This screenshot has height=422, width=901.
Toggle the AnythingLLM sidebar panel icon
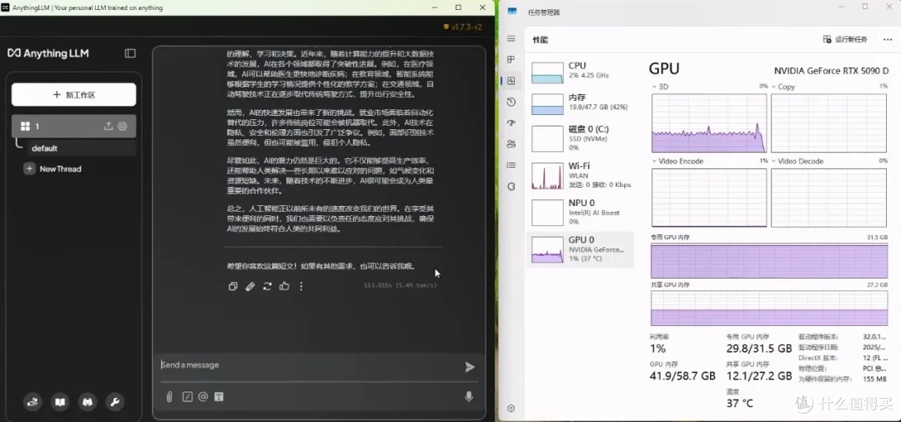pyautogui.click(x=130, y=53)
